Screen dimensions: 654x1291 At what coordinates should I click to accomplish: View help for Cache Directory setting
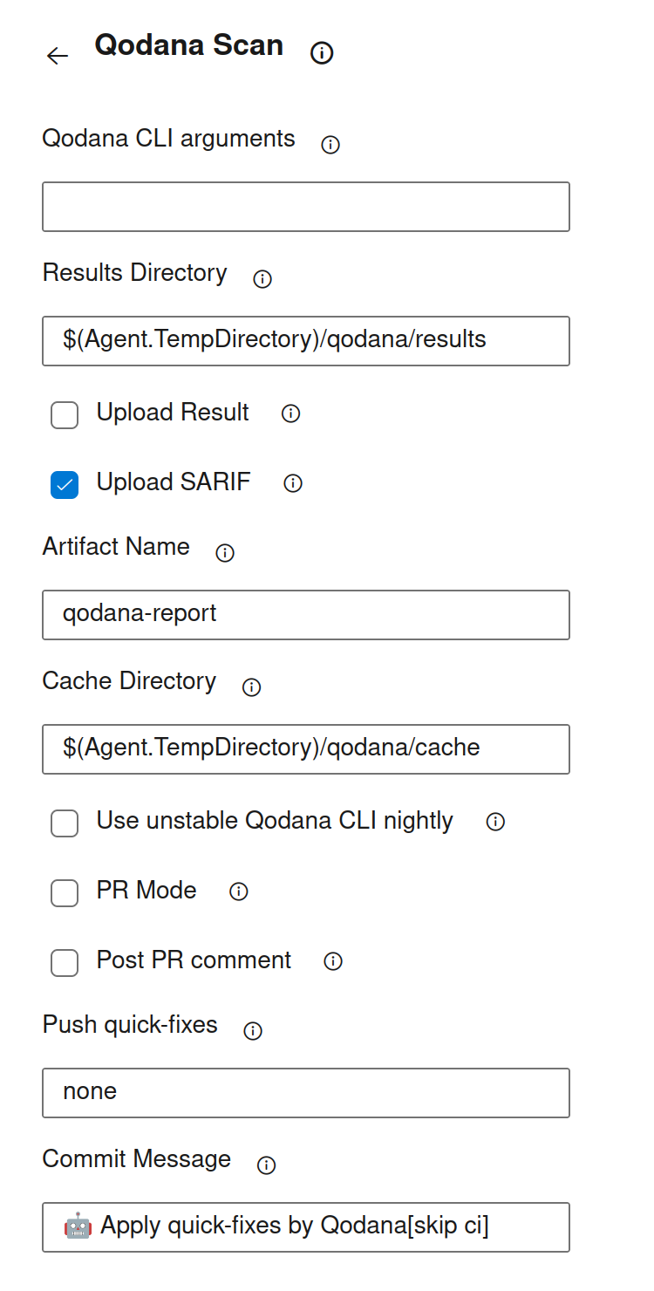point(250,687)
